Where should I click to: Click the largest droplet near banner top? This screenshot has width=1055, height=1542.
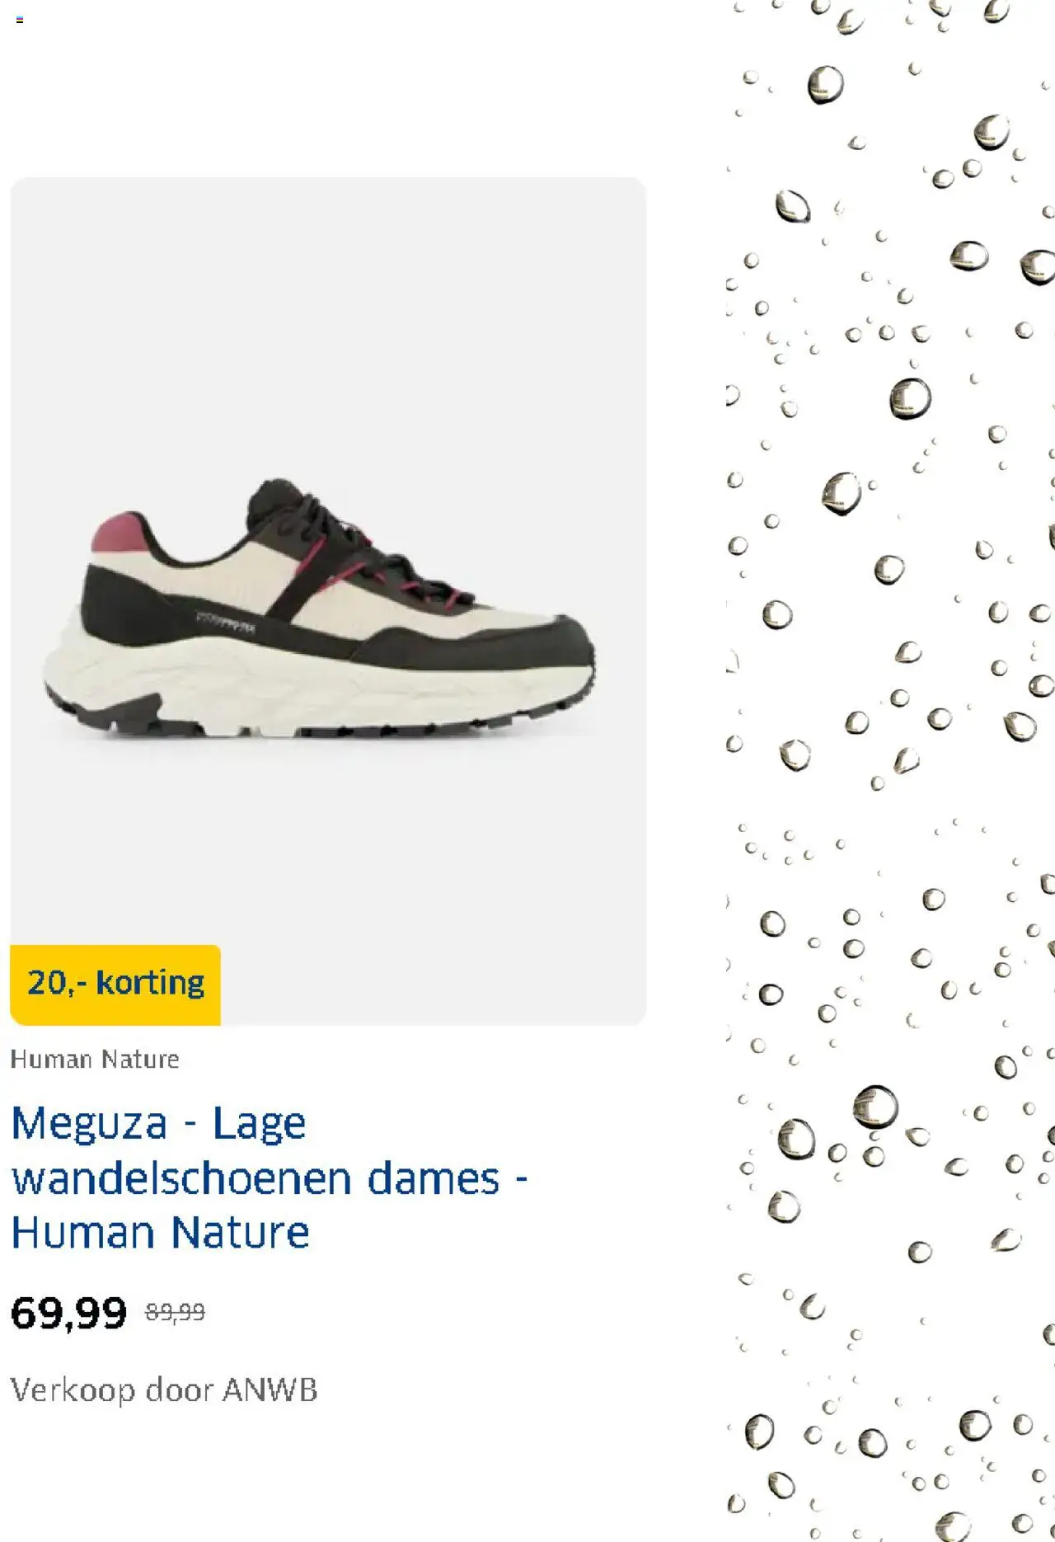pyautogui.click(x=826, y=84)
